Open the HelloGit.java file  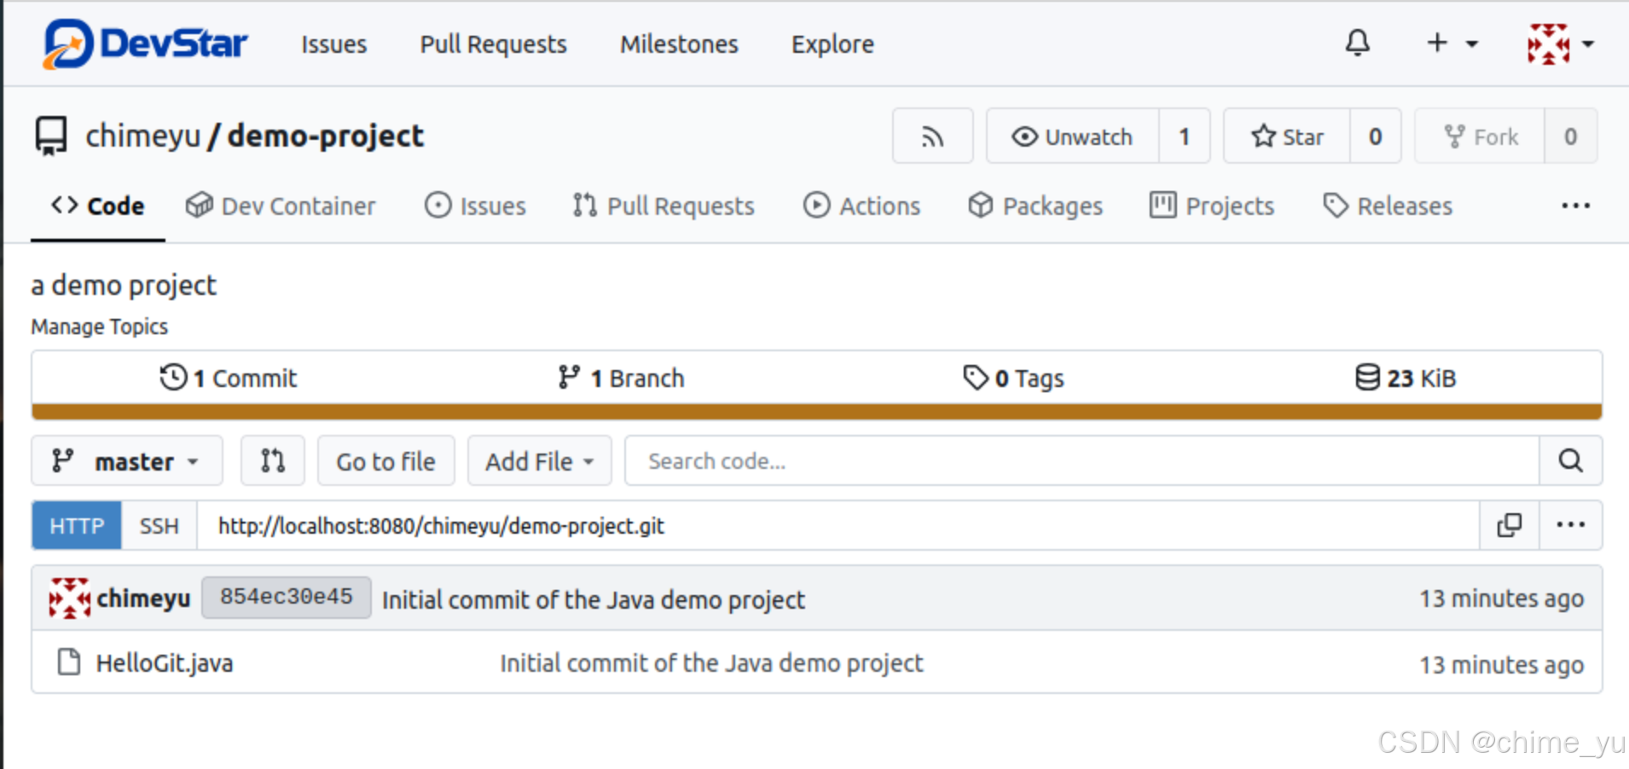(x=164, y=663)
